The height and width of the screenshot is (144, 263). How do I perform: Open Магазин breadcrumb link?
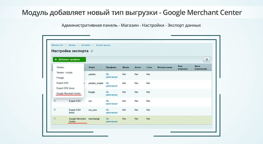tap(72, 45)
